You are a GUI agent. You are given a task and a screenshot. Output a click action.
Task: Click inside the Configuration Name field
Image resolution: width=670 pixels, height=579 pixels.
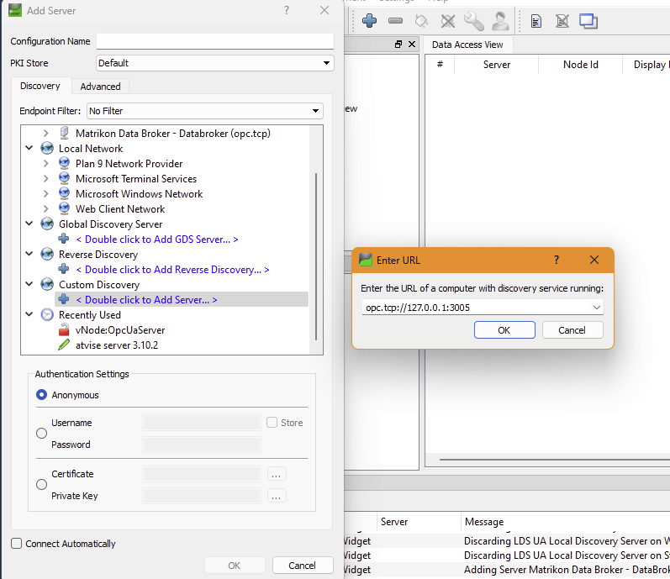click(215, 41)
